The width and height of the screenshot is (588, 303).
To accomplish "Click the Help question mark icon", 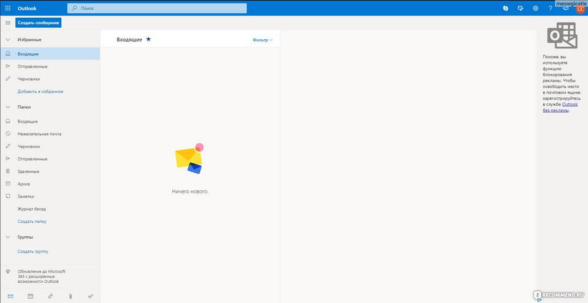I will (x=550, y=8).
